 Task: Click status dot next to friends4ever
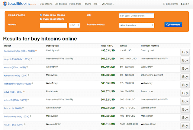(32, 83)
